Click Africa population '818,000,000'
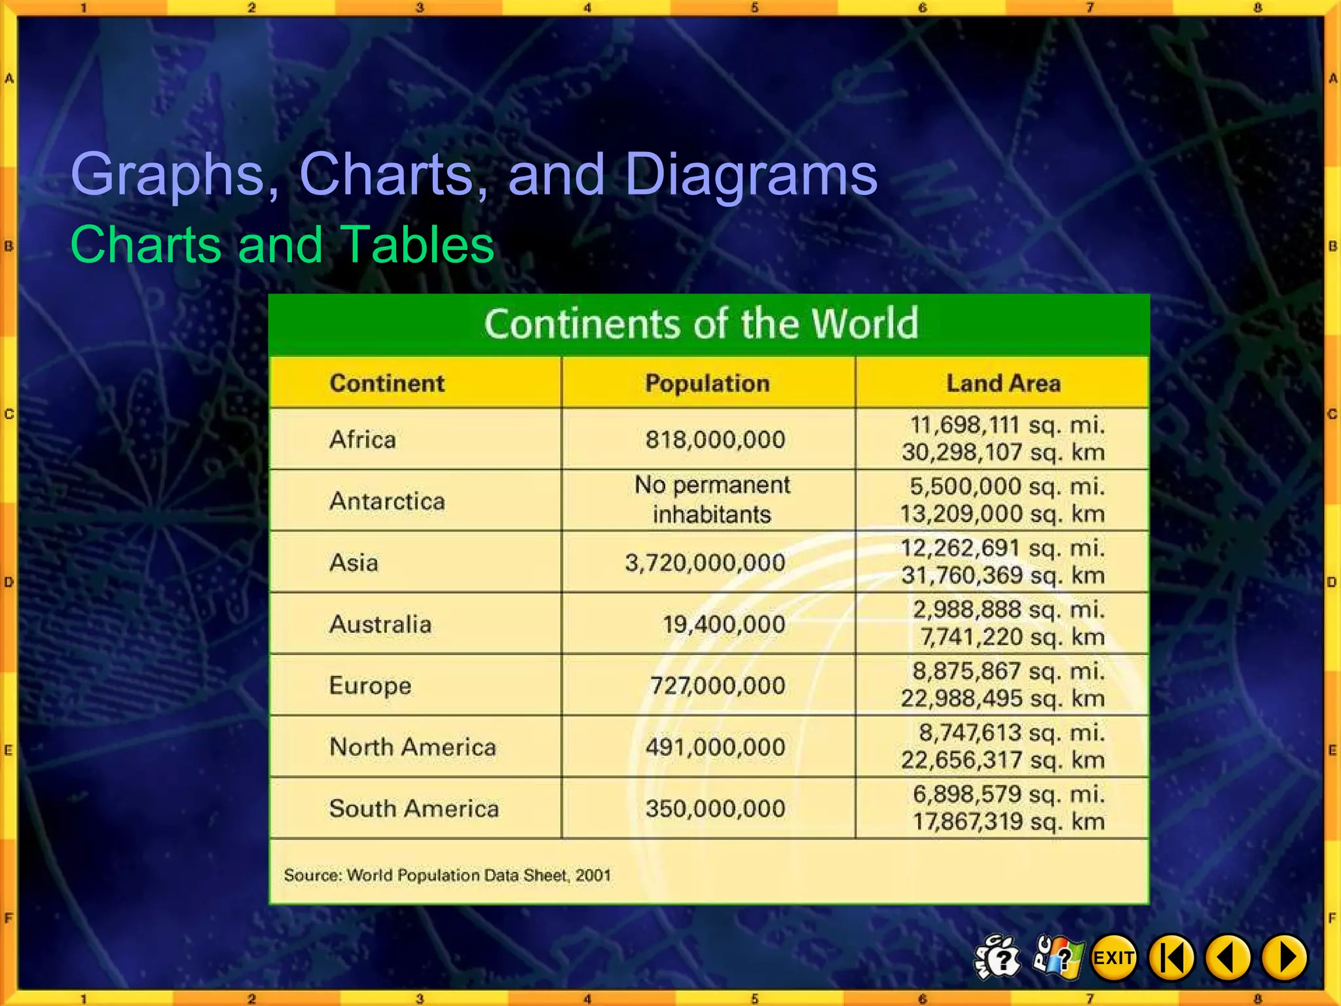Viewport: 1341px width, 1006px height. [x=715, y=439]
